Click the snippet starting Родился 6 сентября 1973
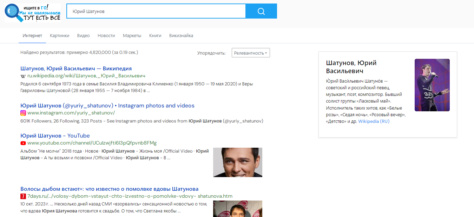This screenshot has height=217, width=474. [x=137, y=87]
